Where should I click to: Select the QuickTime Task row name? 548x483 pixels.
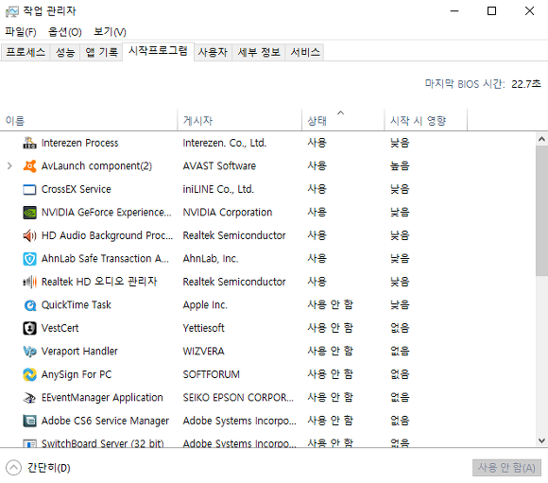pos(77,305)
